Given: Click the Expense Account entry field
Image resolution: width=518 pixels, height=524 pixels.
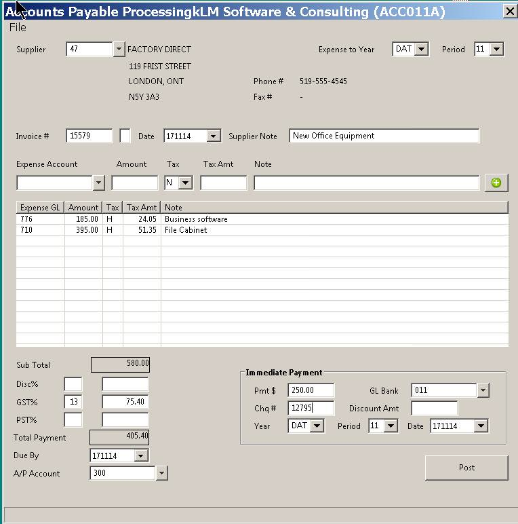Looking at the screenshot, I should 54,183.
